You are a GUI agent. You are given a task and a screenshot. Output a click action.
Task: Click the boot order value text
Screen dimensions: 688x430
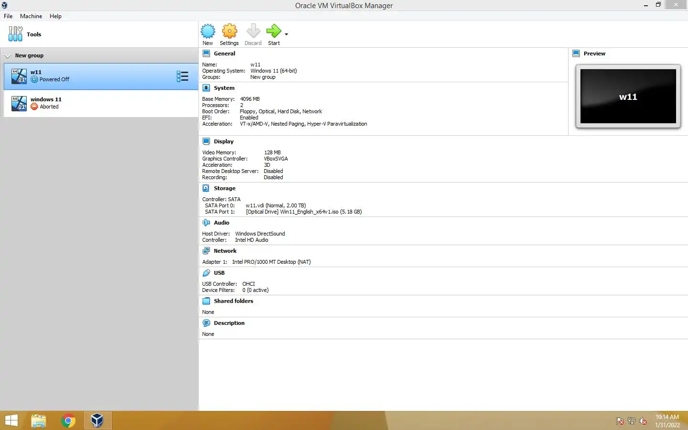281,111
